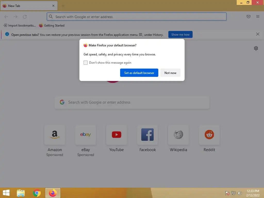Click the search magnifier in address bar
The width and height of the screenshot is (264, 198).
pyautogui.click(x=51, y=16)
